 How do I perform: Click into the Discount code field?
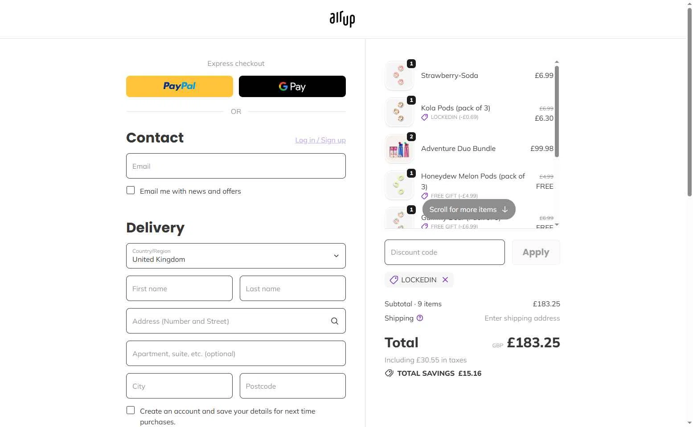pyautogui.click(x=444, y=252)
